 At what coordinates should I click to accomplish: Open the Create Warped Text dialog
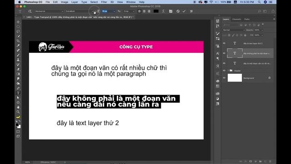tap(163, 11)
